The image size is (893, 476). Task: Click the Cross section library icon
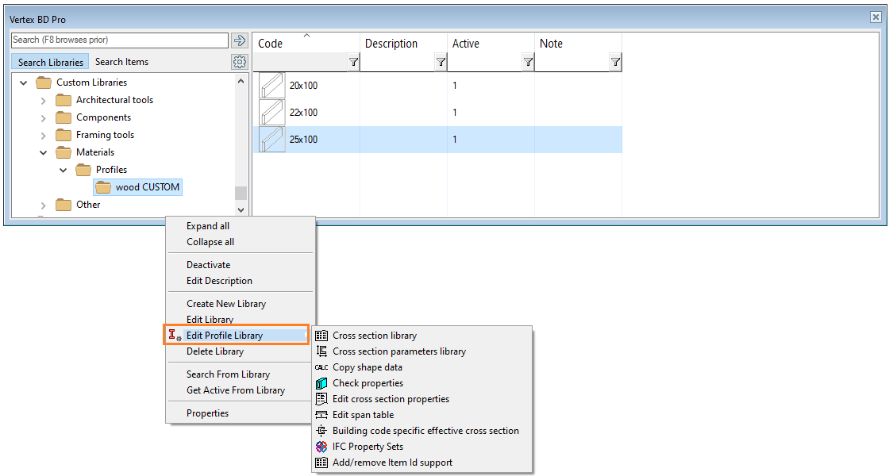coord(321,336)
